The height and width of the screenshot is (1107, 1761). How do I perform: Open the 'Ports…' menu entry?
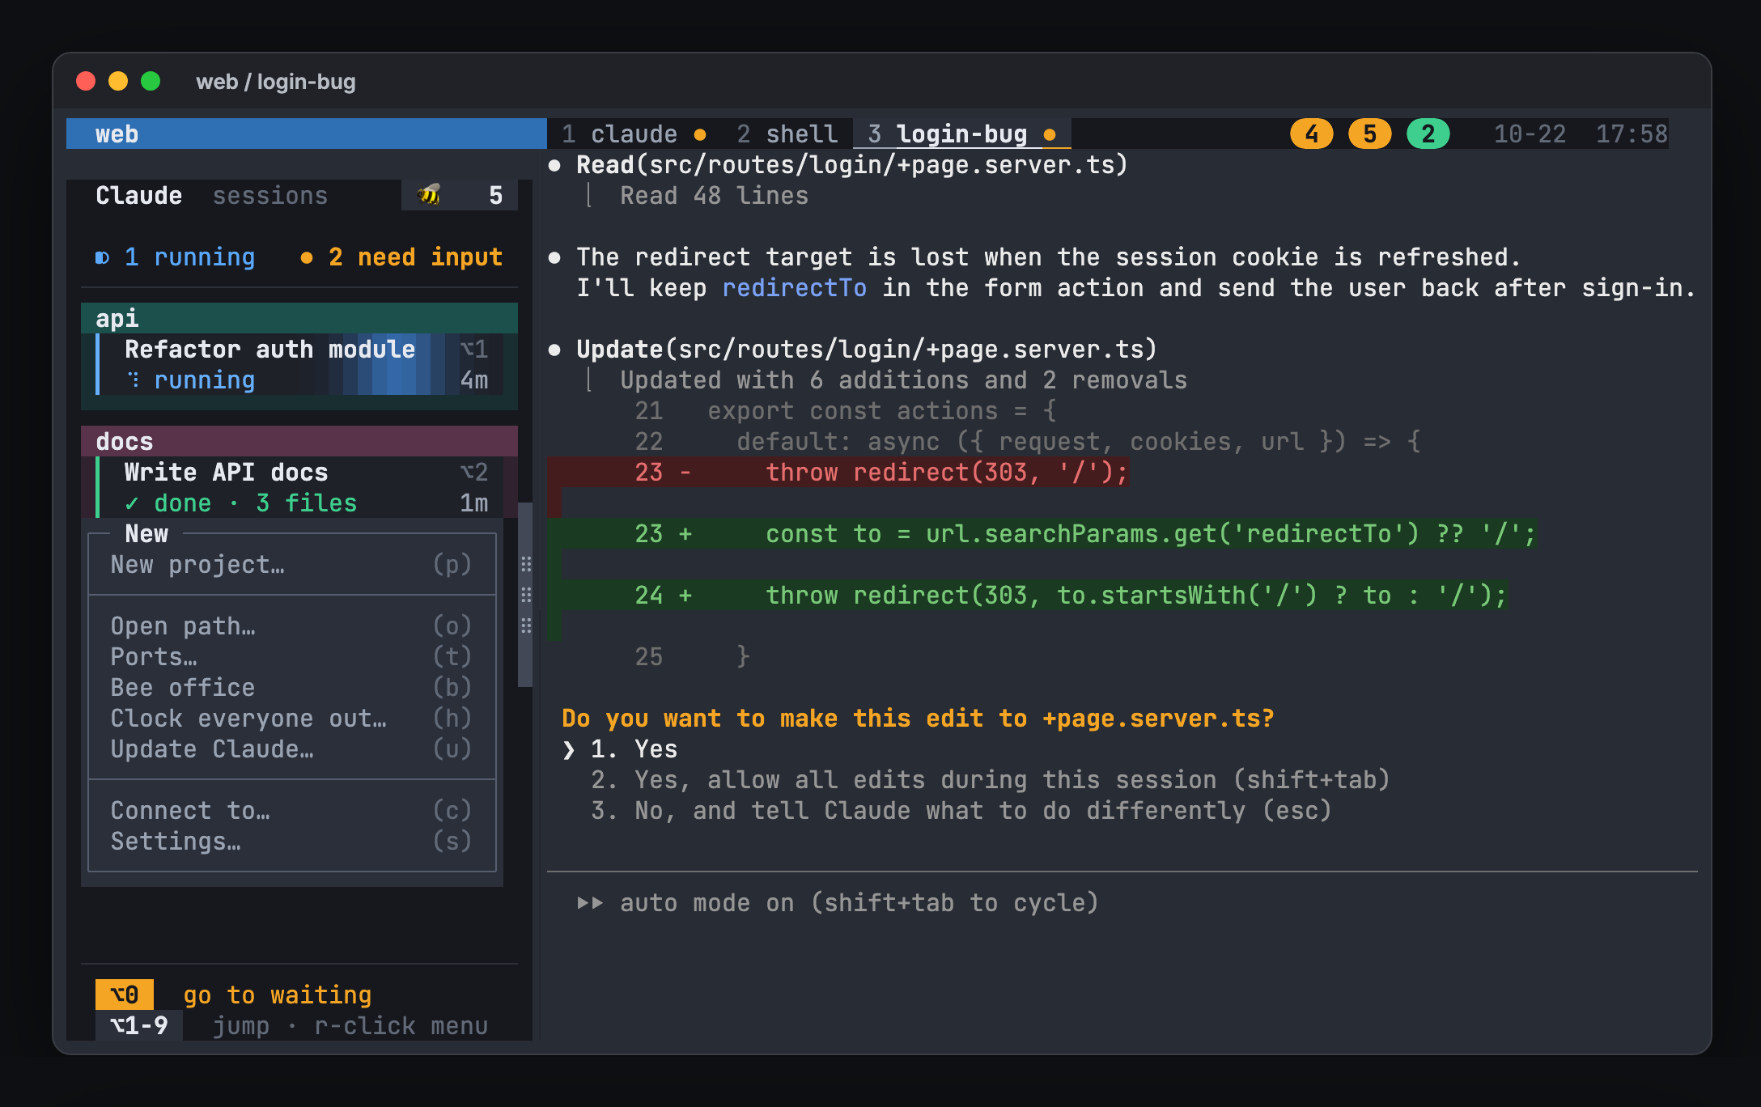(x=291, y=657)
